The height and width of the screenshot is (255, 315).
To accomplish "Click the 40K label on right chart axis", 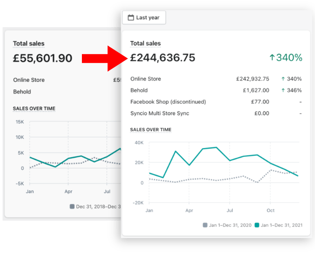I will [x=139, y=143].
